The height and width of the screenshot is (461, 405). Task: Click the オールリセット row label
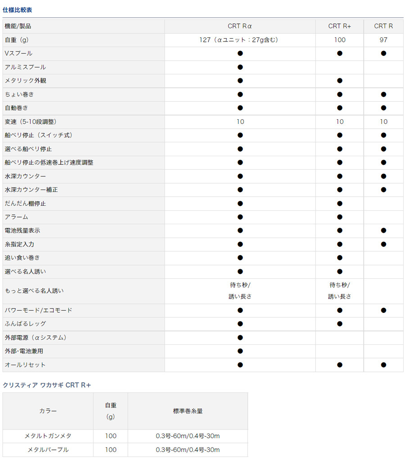pyautogui.click(x=25, y=365)
